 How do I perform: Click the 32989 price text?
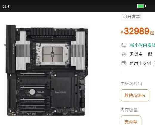pyautogui.click(x=136, y=31)
